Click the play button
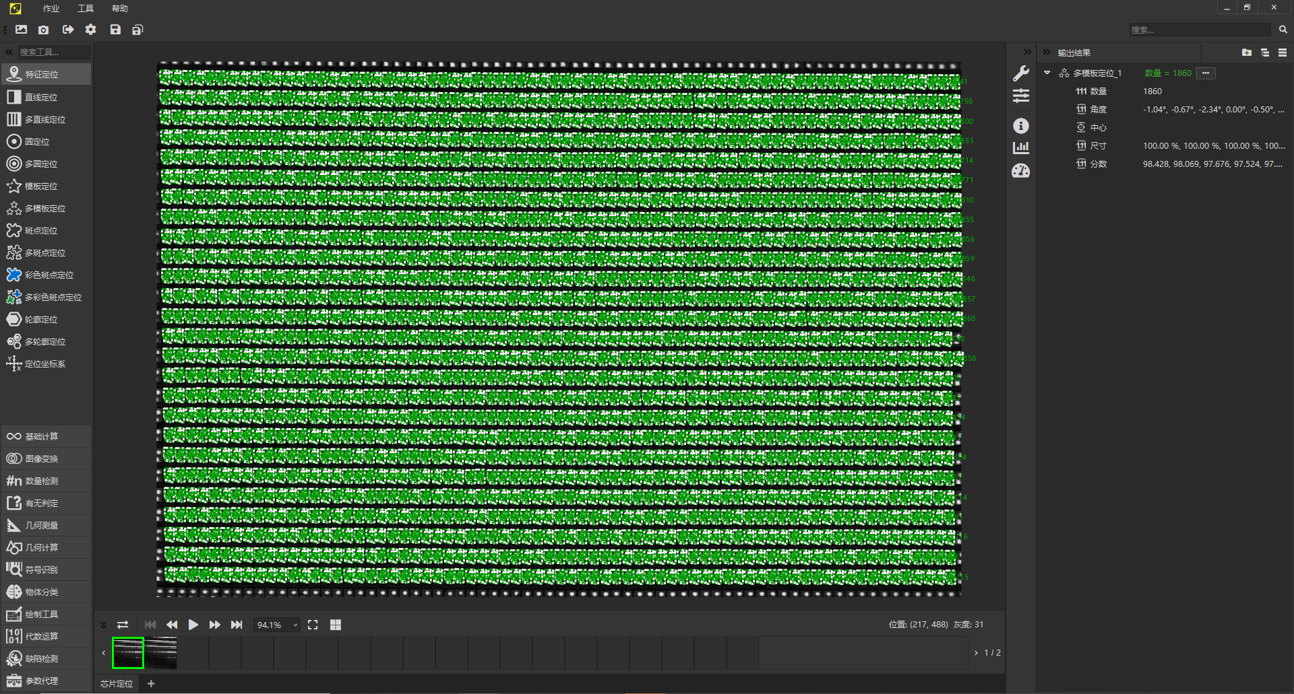1294x694 pixels. [x=193, y=625]
